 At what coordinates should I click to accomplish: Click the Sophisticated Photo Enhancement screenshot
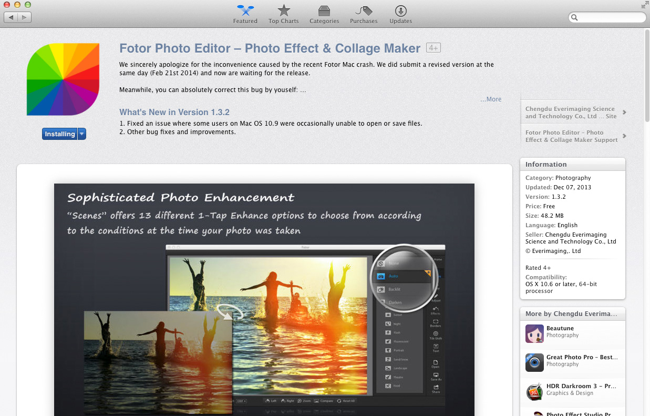pyautogui.click(x=264, y=300)
